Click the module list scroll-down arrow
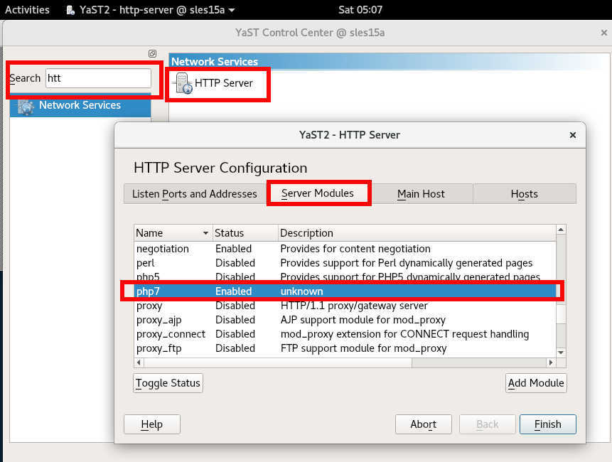This screenshot has width=612, height=462. click(x=561, y=353)
